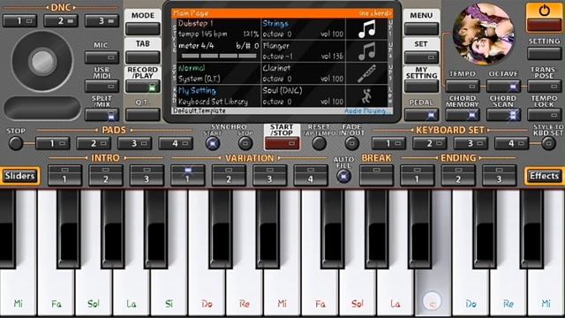Viewport: 565px width, 318px height.
Task: Toggle Chord Memory button
Action: (x=463, y=115)
